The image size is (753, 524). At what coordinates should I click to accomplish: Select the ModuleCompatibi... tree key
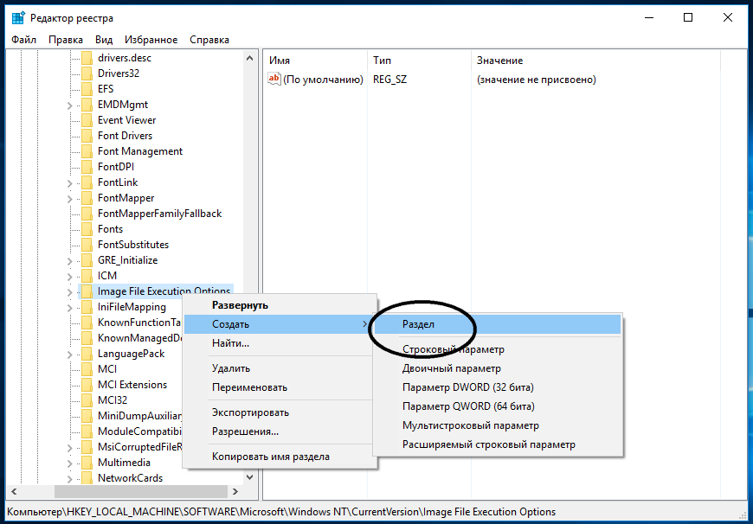(139, 431)
